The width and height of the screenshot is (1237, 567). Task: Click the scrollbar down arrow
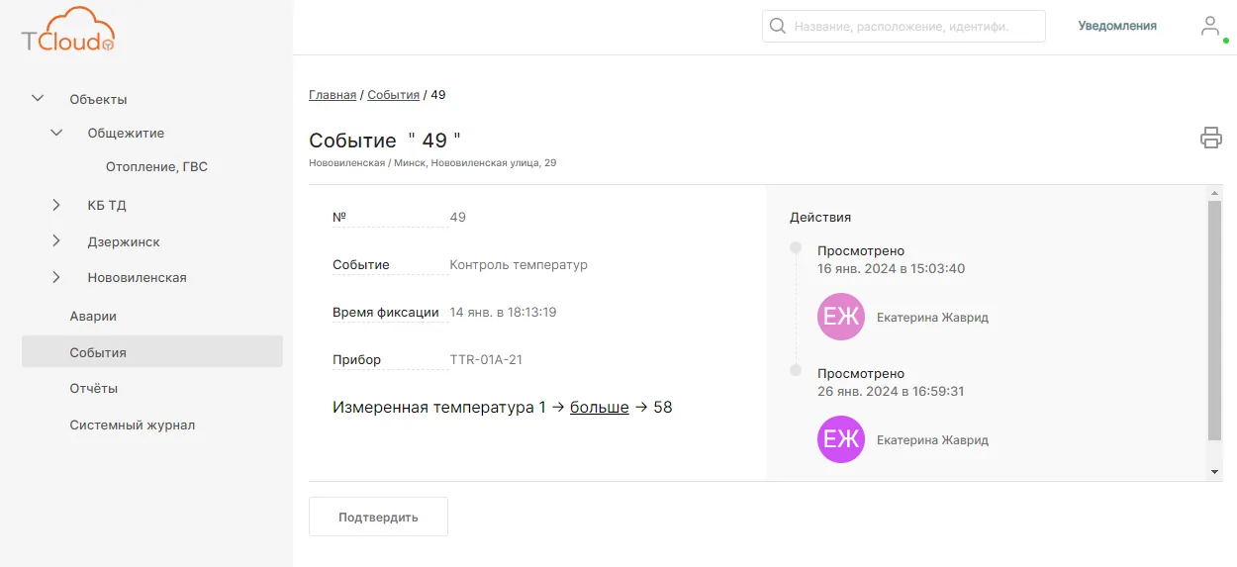tap(1215, 472)
